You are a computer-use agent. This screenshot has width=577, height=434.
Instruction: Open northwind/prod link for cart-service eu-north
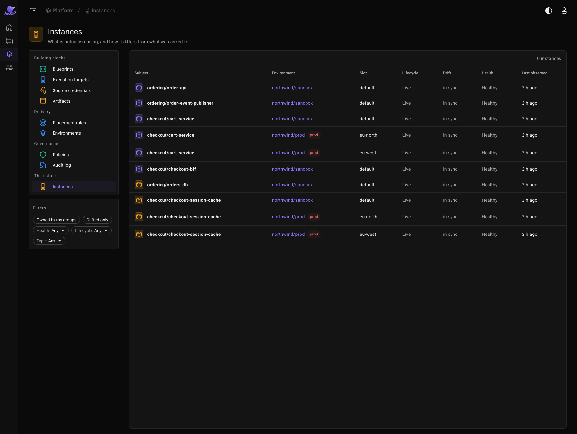[288, 135]
